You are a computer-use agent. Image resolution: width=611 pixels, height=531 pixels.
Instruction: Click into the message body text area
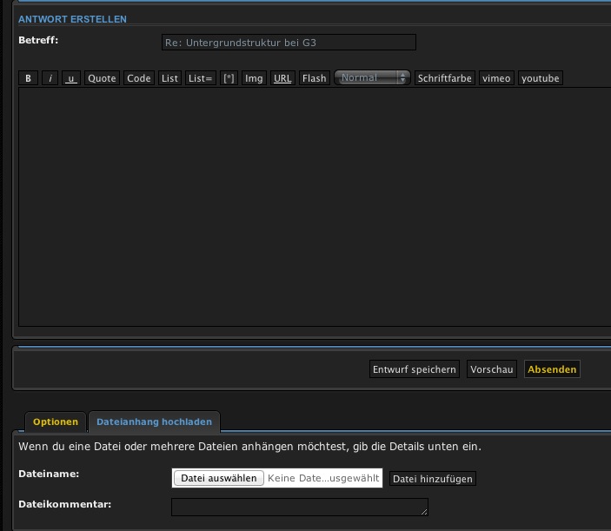[315, 207]
